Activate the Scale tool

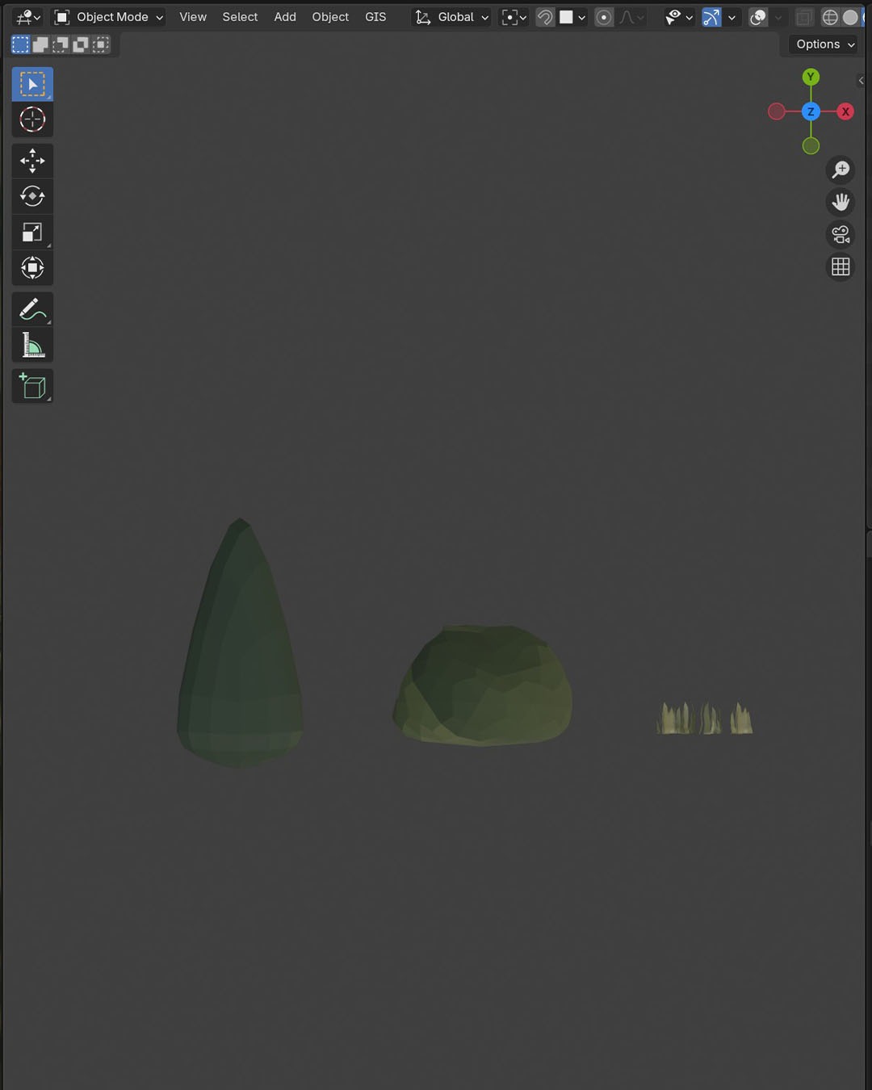coord(32,233)
